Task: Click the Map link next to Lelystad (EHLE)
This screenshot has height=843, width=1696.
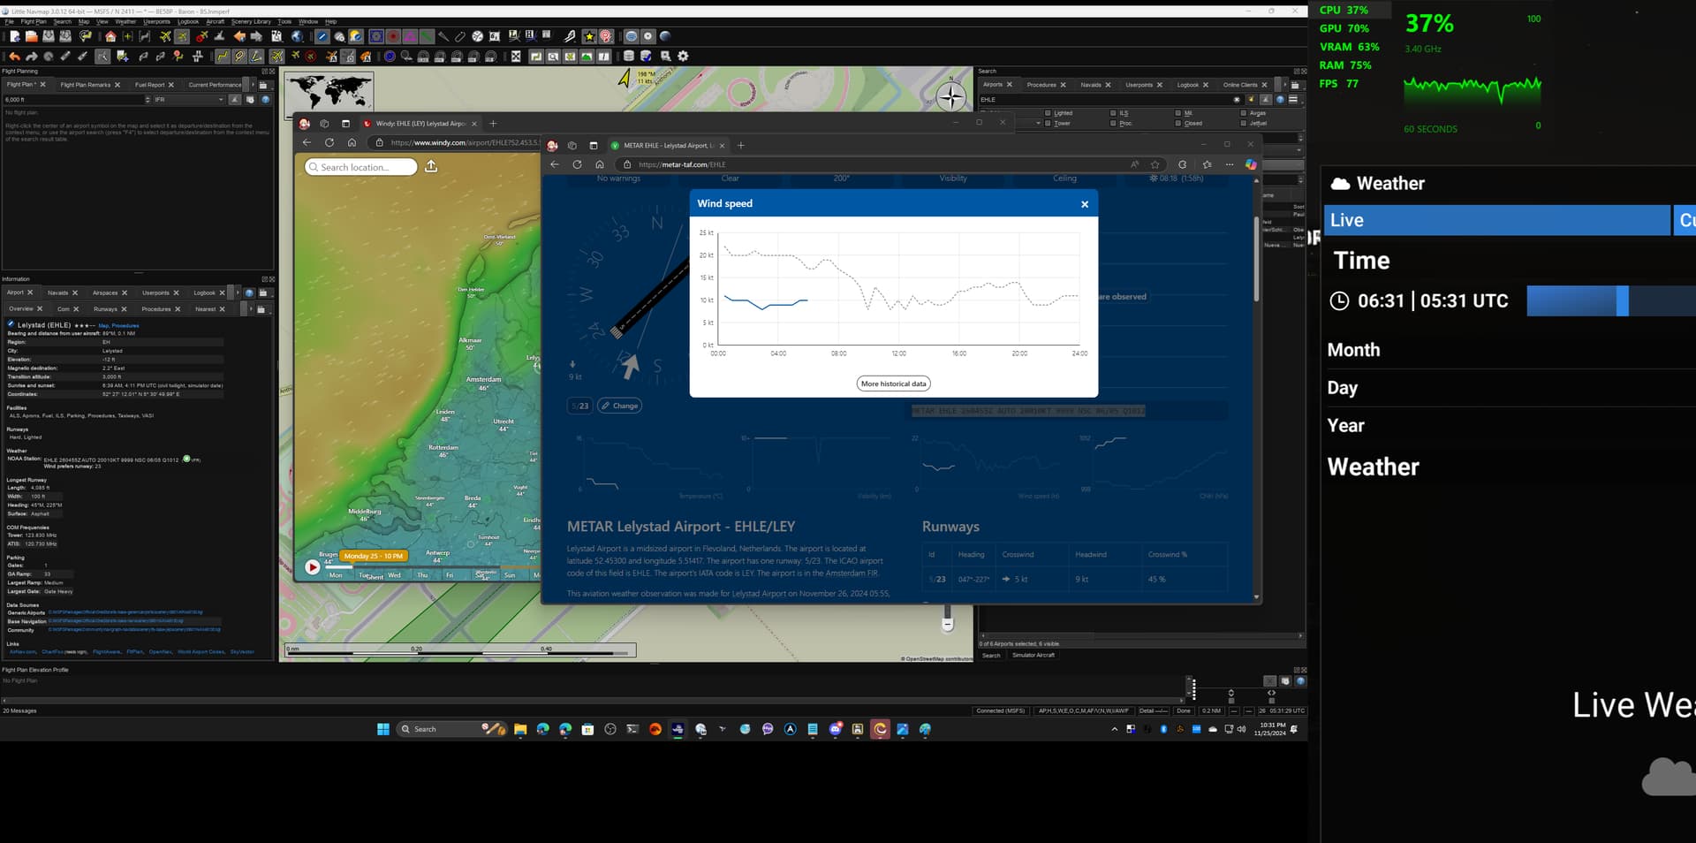Action: tap(103, 326)
